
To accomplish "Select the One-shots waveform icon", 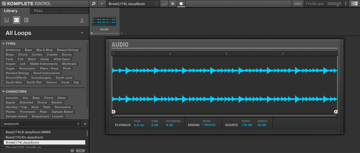I will click(26, 20).
